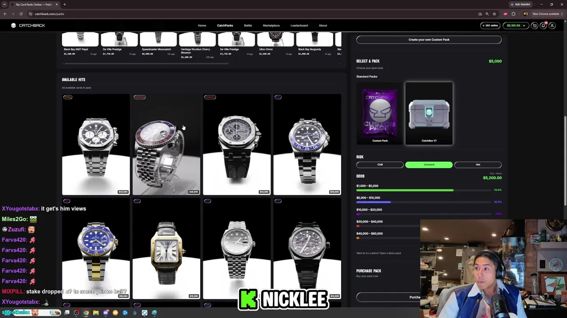The height and width of the screenshot is (318, 567).
Task: Open the Marketplace nav item
Action: pos(271,26)
